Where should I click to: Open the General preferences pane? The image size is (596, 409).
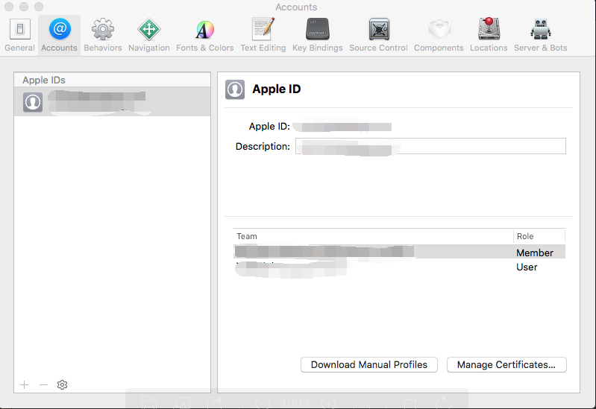click(19, 35)
